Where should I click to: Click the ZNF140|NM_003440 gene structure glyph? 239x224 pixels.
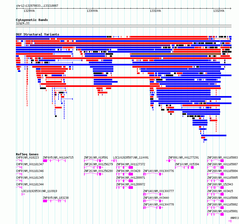(153, 201)
